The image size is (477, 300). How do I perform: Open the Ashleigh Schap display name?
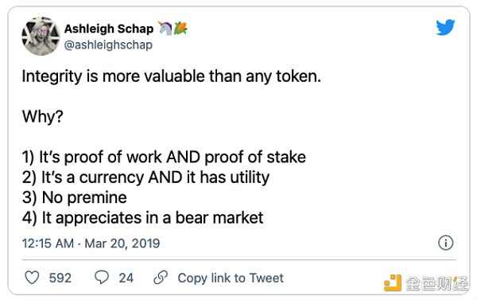coord(109,29)
